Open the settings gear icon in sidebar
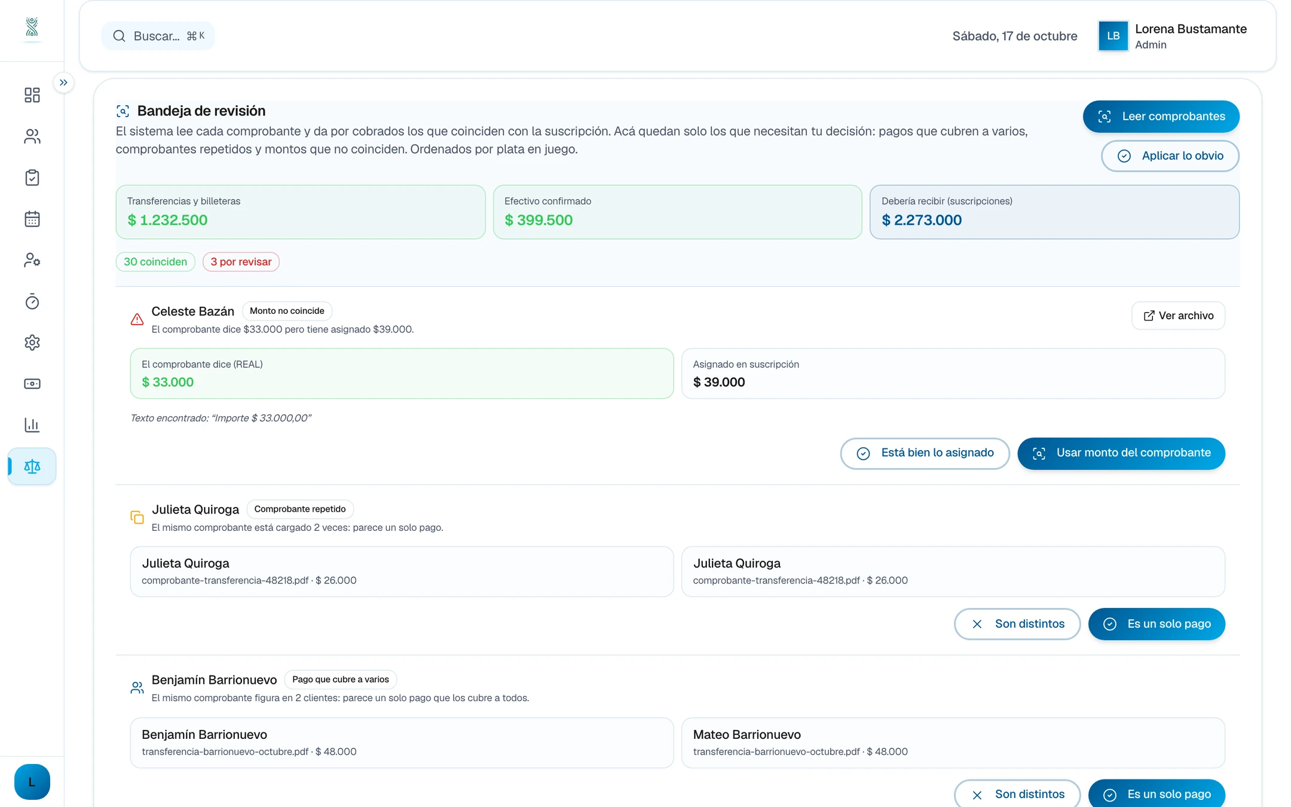The width and height of the screenshot is (1291, 807). pyautogui.click(x=32, y=343)
